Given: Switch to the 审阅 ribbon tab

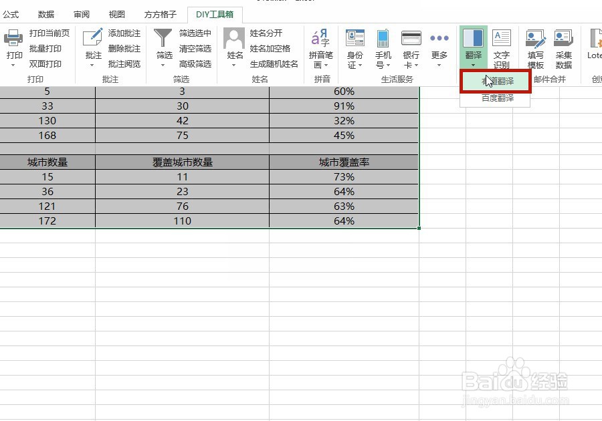Looking at the screenshot, I should pos(81,13).
